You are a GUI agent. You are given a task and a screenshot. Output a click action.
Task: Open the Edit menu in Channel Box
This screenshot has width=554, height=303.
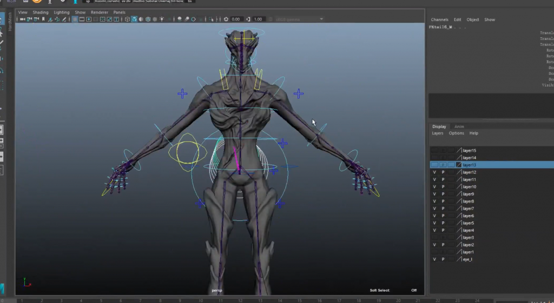[458, 19]
